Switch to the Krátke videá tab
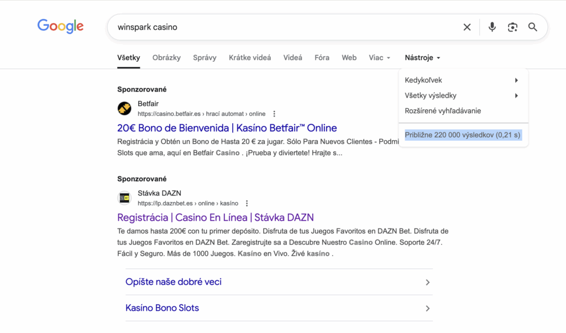Viewport: 566px width, 333px height. 250,57
